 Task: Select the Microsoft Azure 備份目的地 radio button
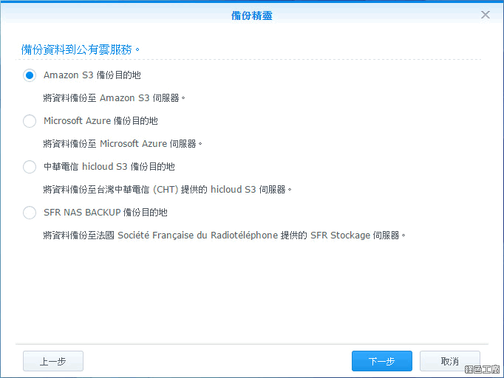(30, 121)
